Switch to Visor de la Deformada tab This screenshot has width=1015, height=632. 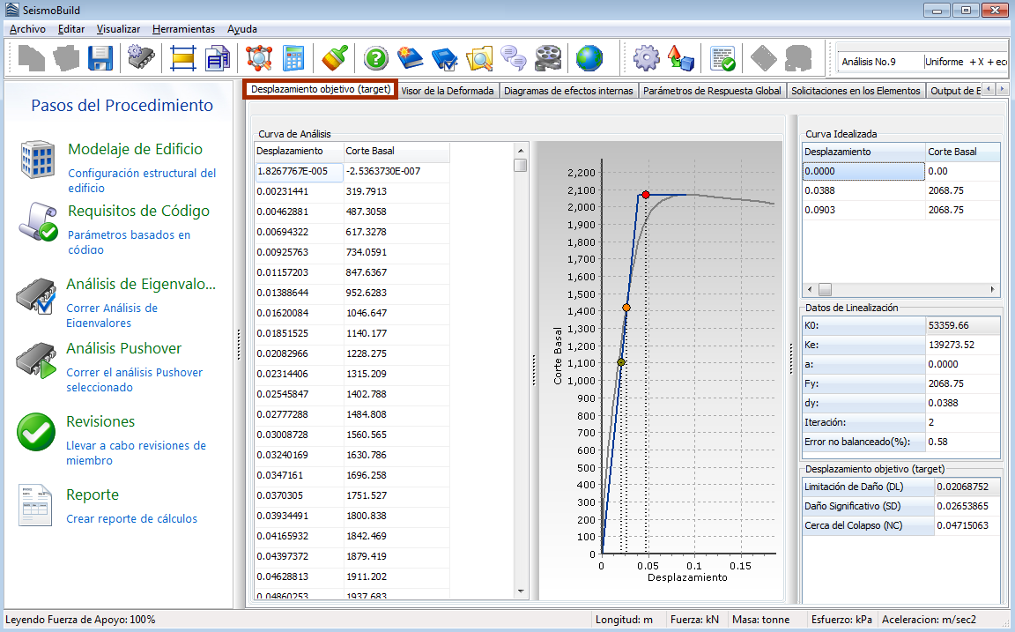point(448,90)
